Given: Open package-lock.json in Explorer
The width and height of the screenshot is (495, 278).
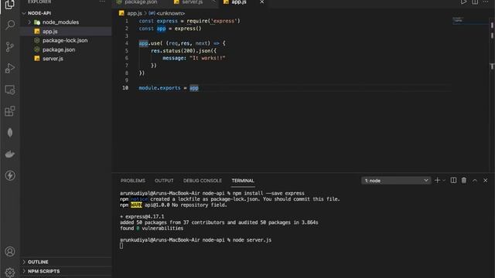Looking at the screenshot, I should tap(66, 40).
